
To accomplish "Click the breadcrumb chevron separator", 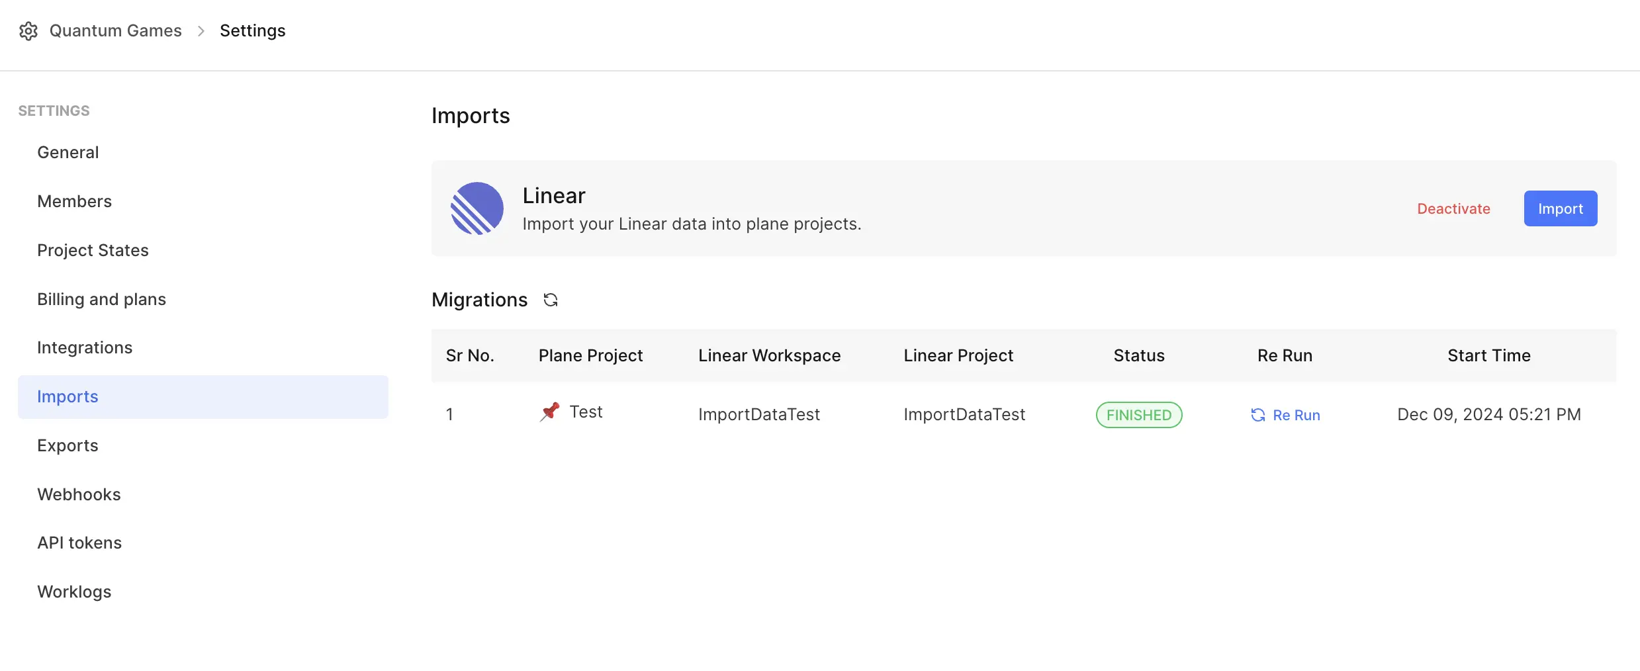I will point(201,31).
